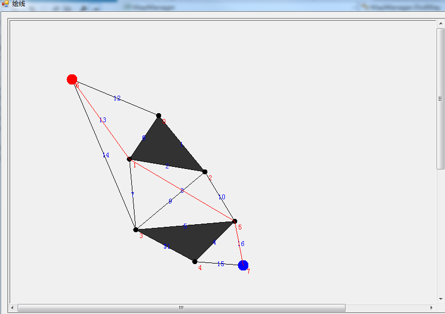445x314 pixels.
Task: Click blue edge label 2 on upper triangle
Action: (x=167, y=166)
